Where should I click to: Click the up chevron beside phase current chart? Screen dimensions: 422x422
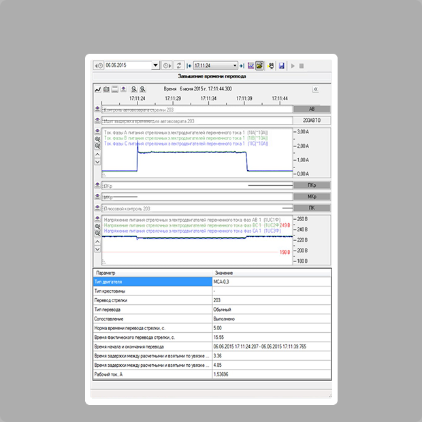click(97, 155)
